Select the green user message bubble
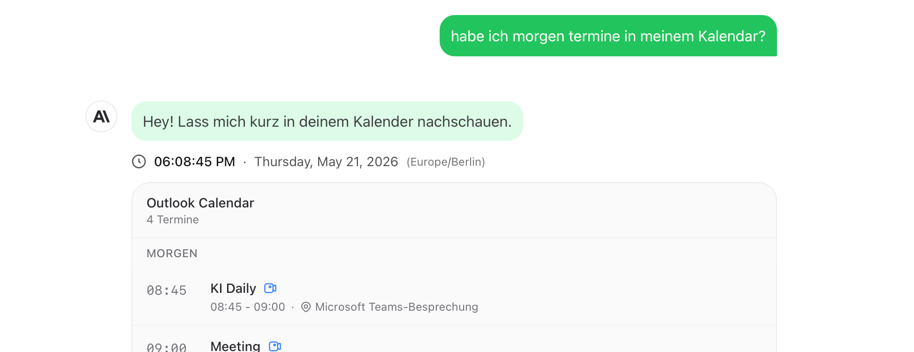This screenshot has width=914, height=352. [608, 36]
